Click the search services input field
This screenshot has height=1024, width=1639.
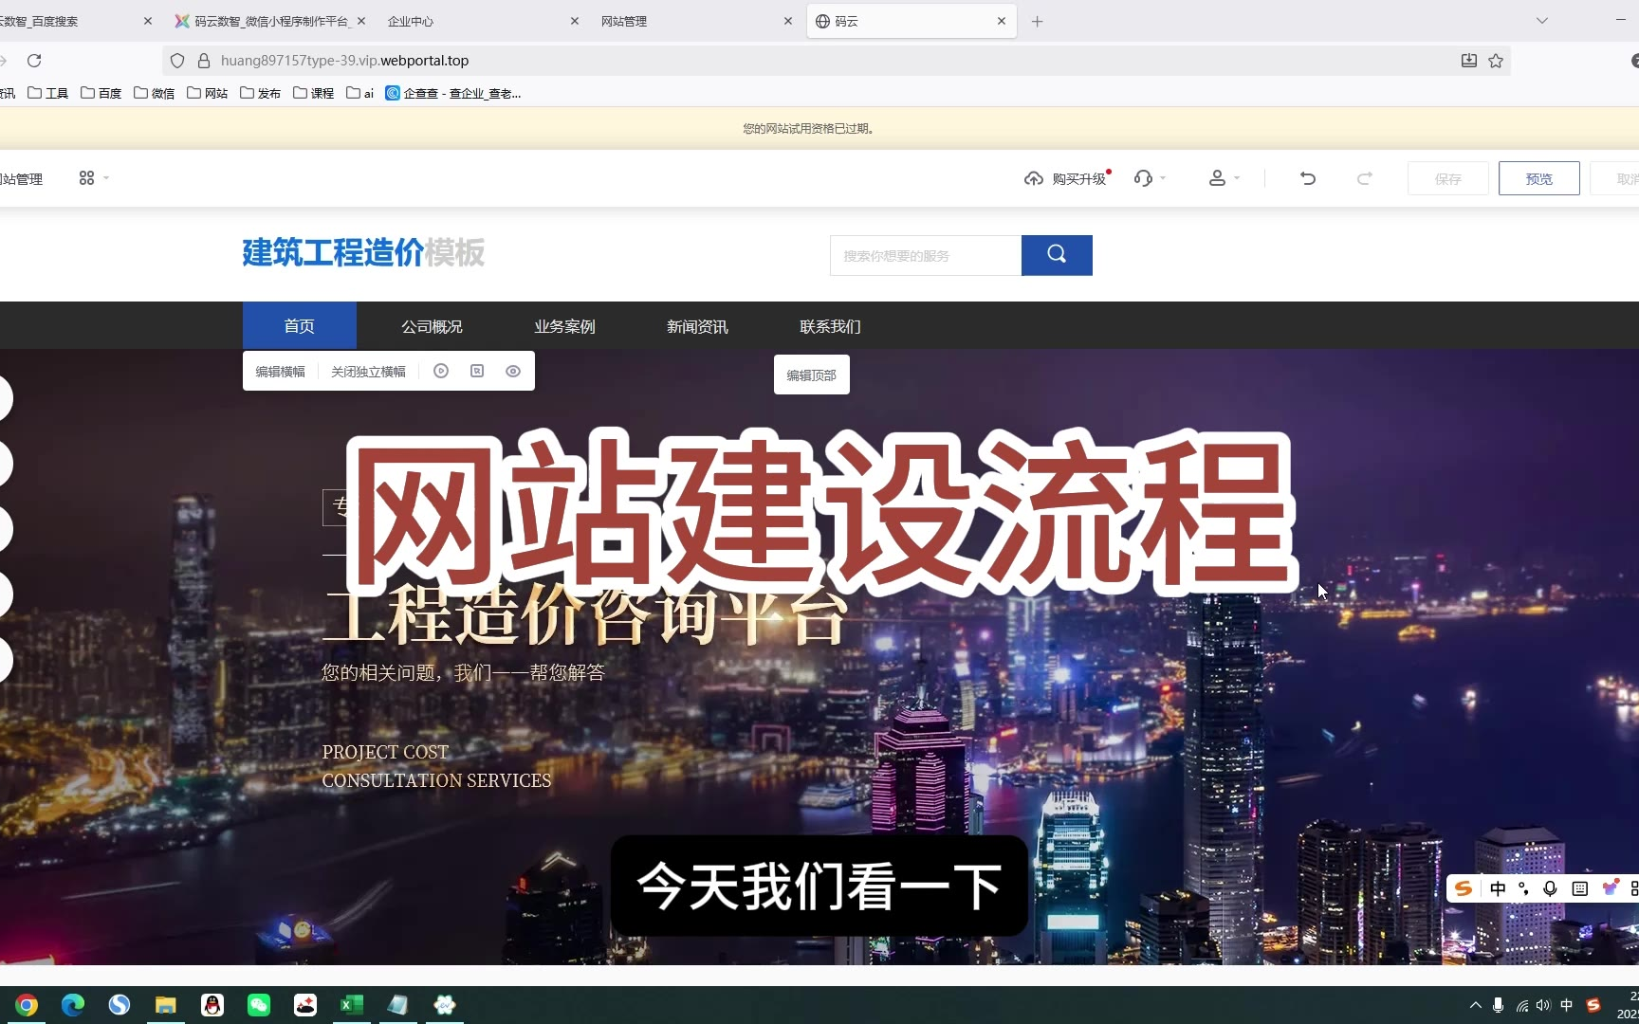pyautogui.click(x=926, y=255)
